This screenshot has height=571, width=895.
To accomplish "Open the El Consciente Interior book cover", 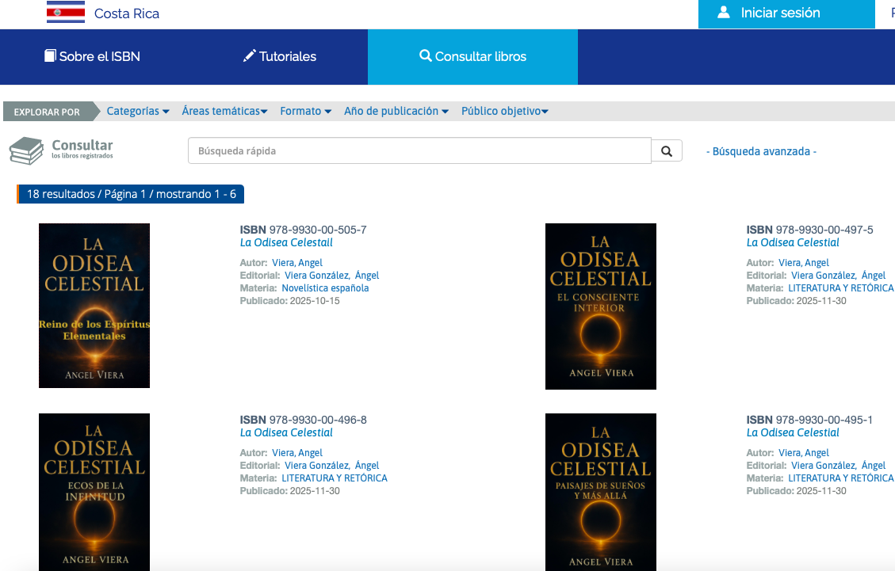I will [601, 306].
